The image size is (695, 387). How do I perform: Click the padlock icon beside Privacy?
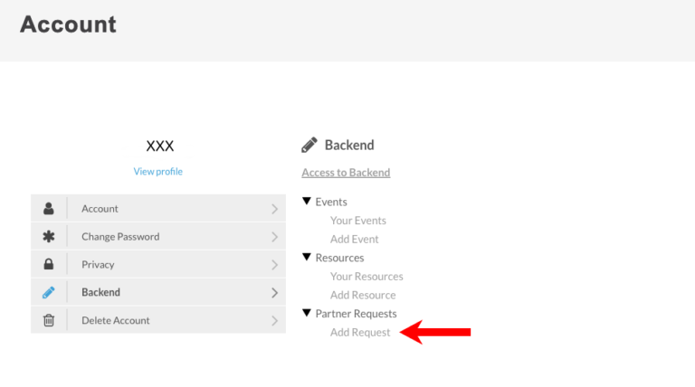(x=49, y=265)
